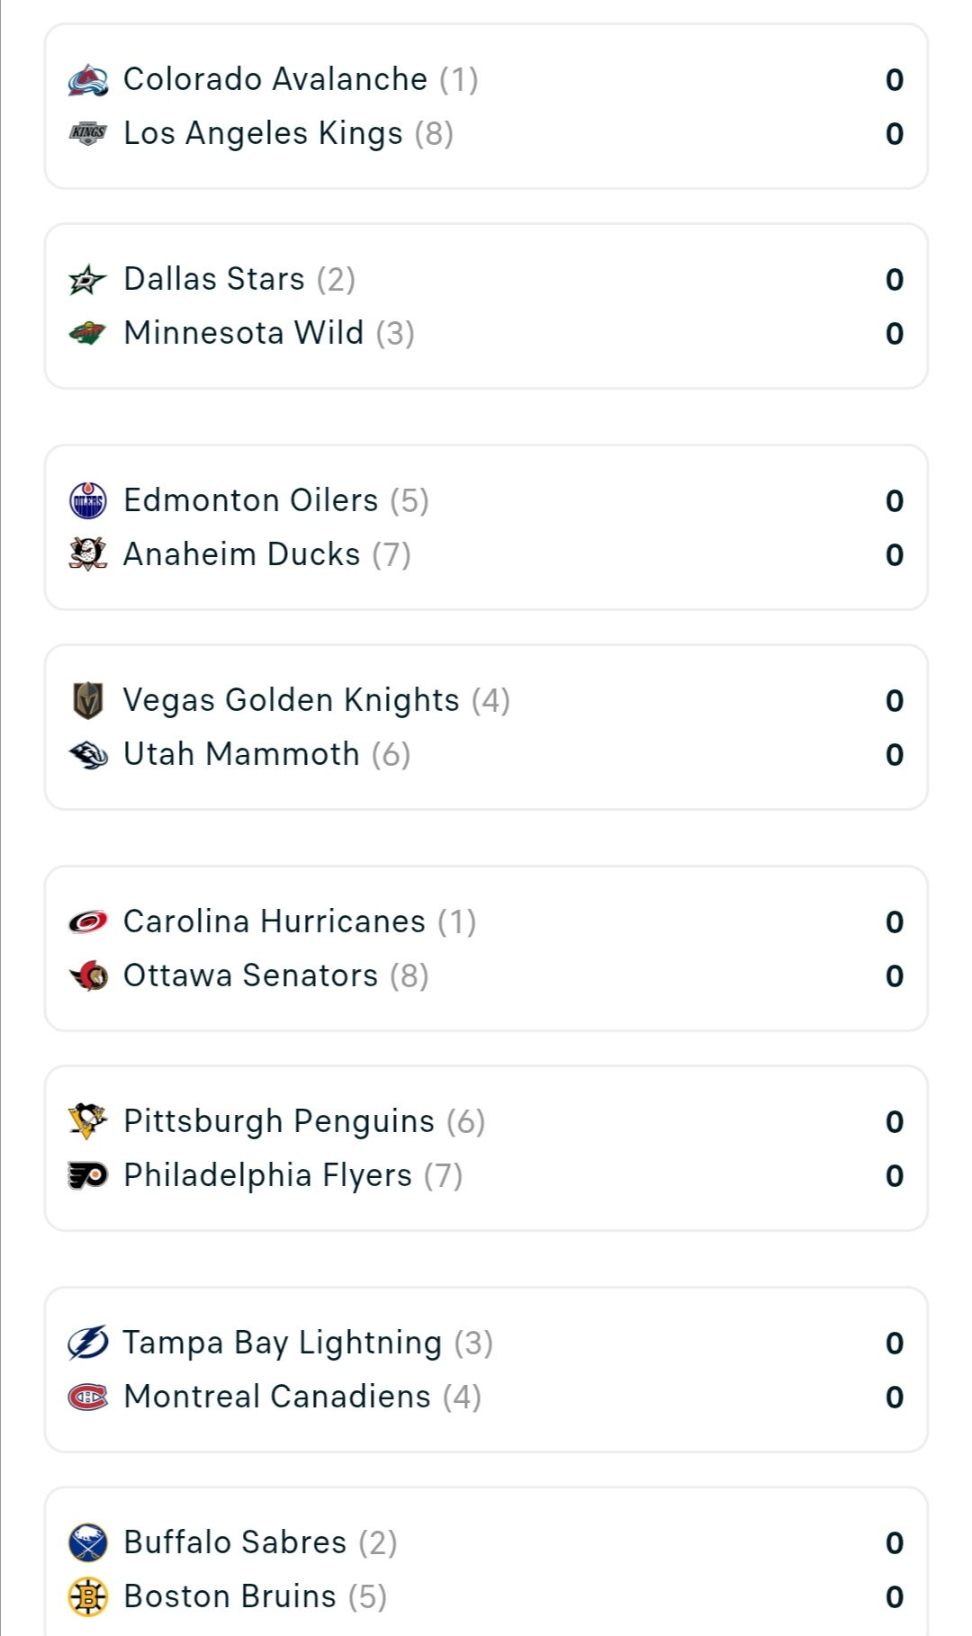Open the Montreal Canadiens team name
The width and height of the screenshot is (972, 1636).
277,1397
